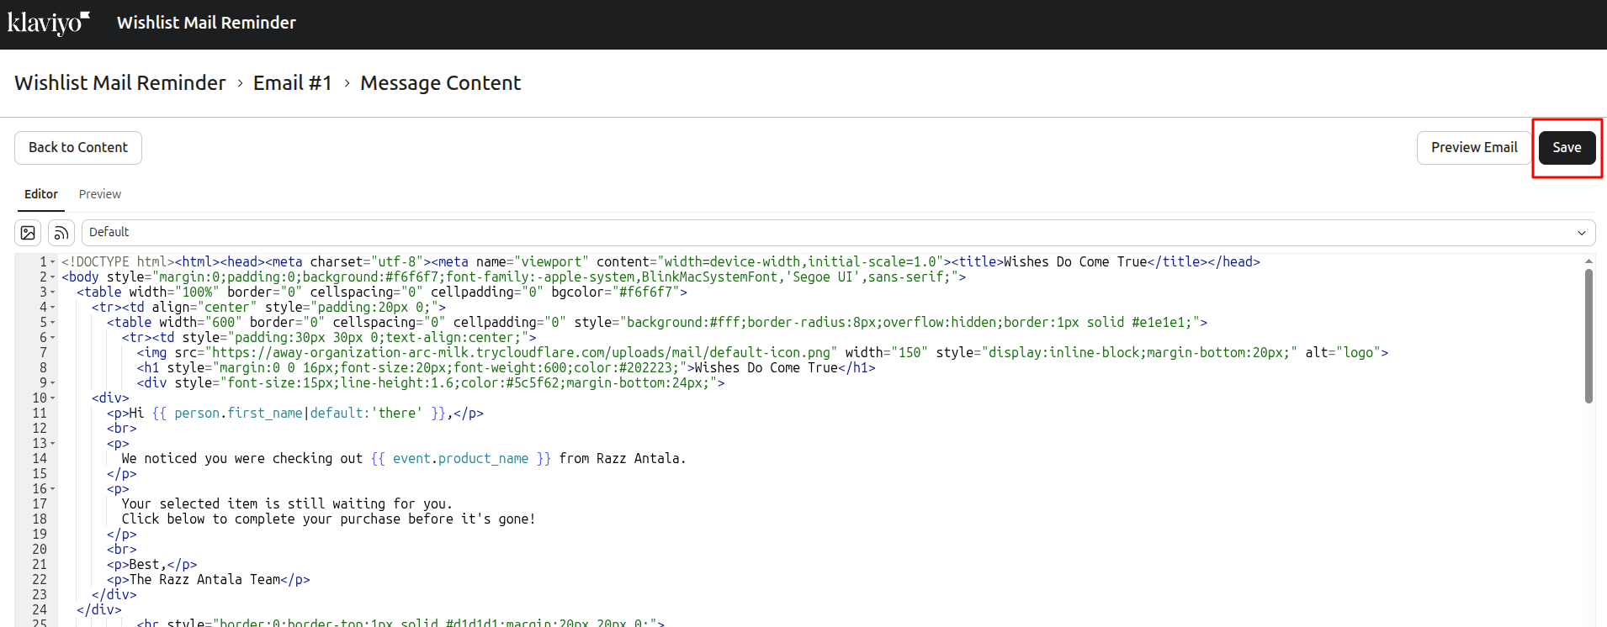Collapse code fold at line 16

click(x=53, y=489)
